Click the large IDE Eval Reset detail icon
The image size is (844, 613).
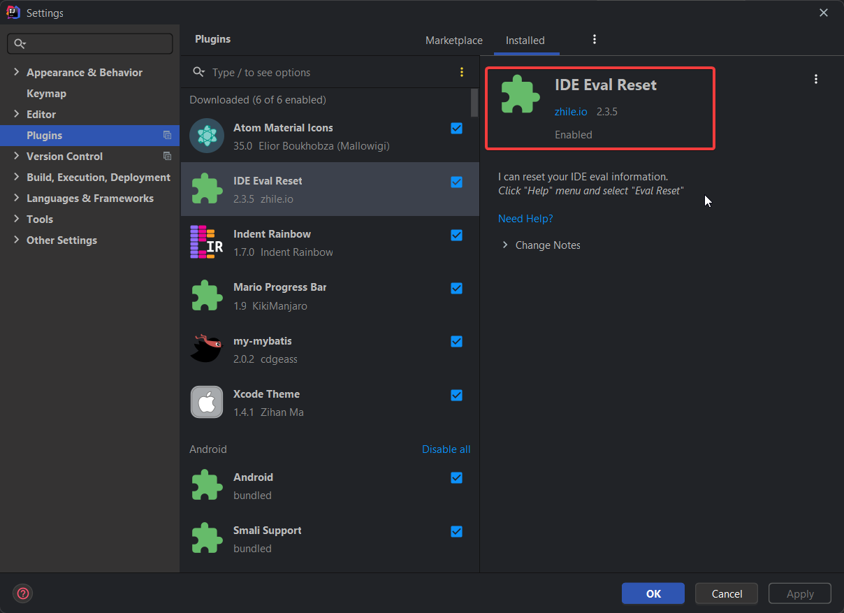(x=521, y=94)
